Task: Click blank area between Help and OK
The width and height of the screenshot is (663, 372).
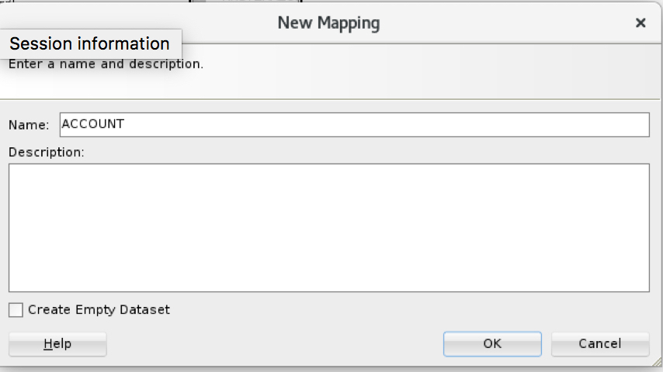Action: click(272, 343)
